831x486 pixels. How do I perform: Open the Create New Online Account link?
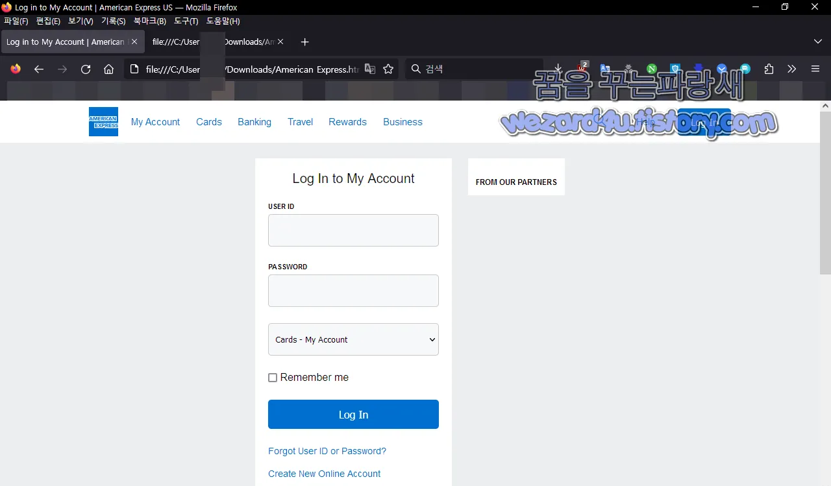click(325, 474)
